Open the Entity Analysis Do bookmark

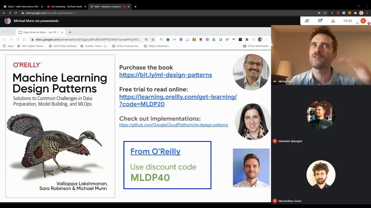(126, 46)
